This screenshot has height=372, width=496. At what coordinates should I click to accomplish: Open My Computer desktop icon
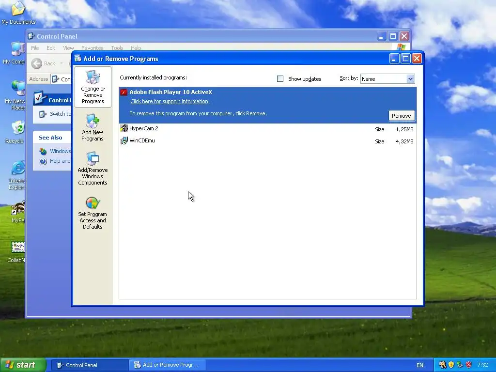(x=18, y=49)
